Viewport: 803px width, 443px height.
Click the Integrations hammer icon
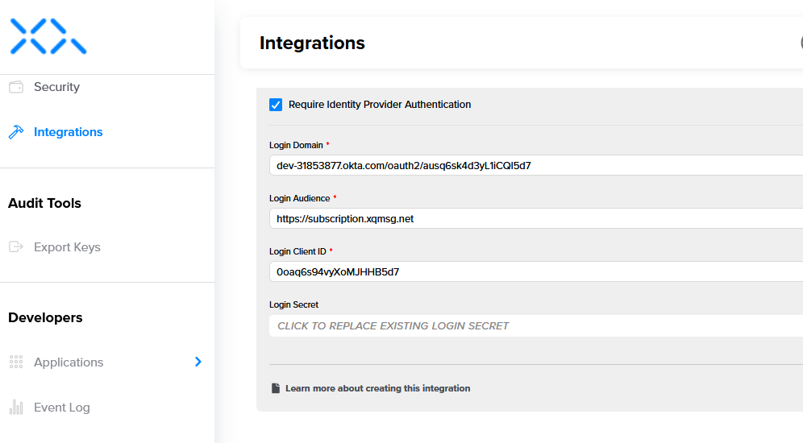tap(15, 132)
